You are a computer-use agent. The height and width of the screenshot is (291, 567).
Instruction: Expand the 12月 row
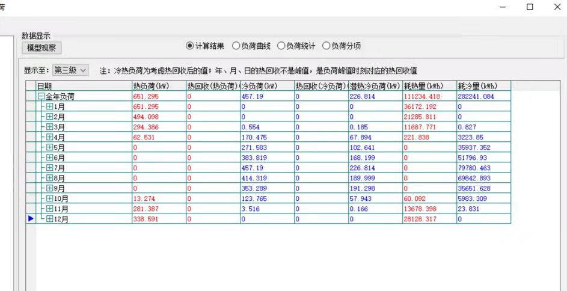pyautogui.click(x=49, y=219)
